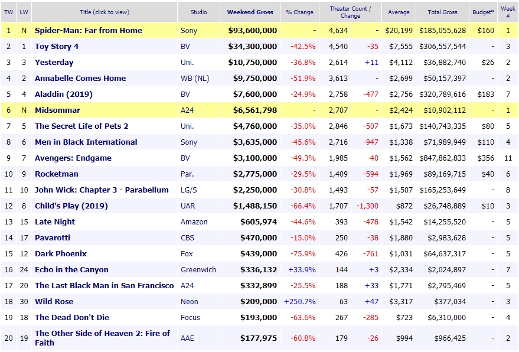Select the $320,789,616 total gross value
Screen dimensions: 519x352
[x=443, y=94]
